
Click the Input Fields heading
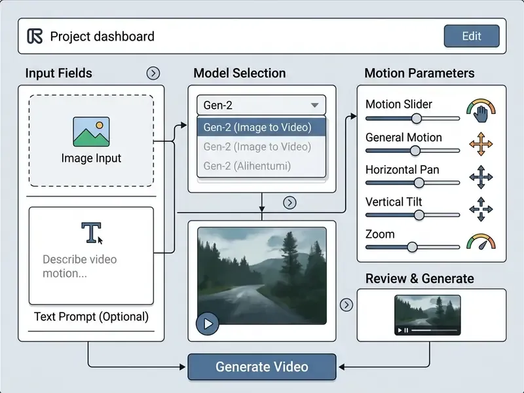[58, 73]
